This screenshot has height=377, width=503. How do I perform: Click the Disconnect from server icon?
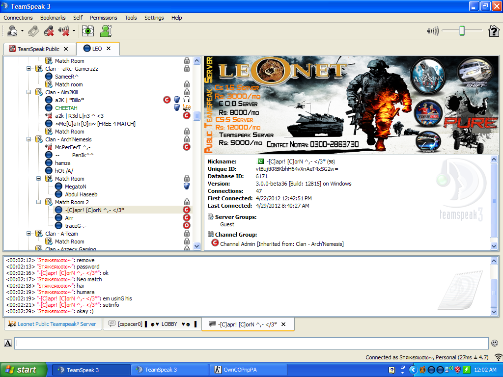[x=33, y=31]
